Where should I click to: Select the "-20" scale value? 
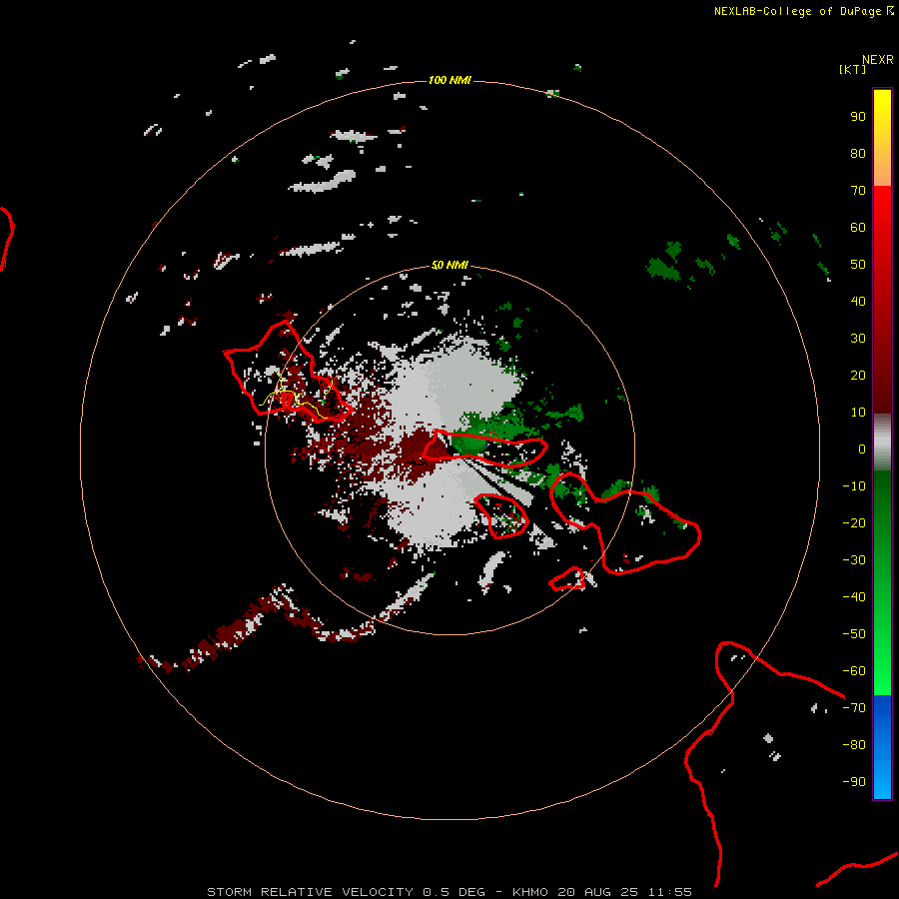[854, 523]
